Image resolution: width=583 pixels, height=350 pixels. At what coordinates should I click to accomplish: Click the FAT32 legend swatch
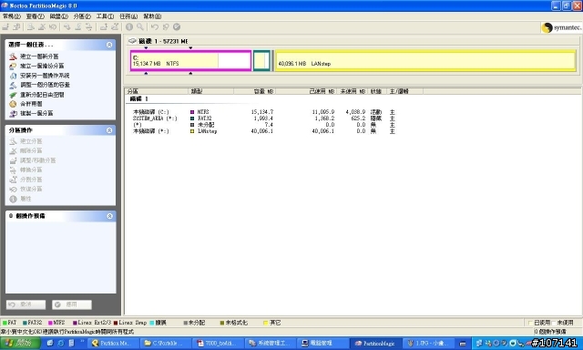[x=25, y=323]
